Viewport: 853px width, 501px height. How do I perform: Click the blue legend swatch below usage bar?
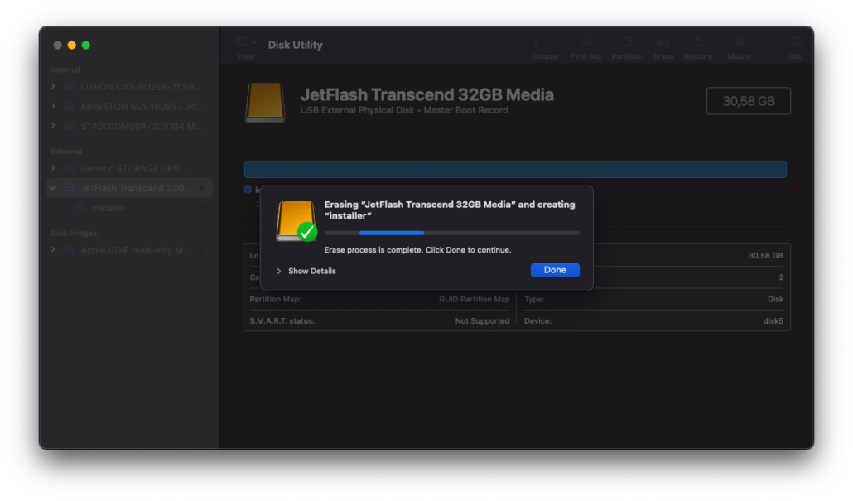point(248,190)
